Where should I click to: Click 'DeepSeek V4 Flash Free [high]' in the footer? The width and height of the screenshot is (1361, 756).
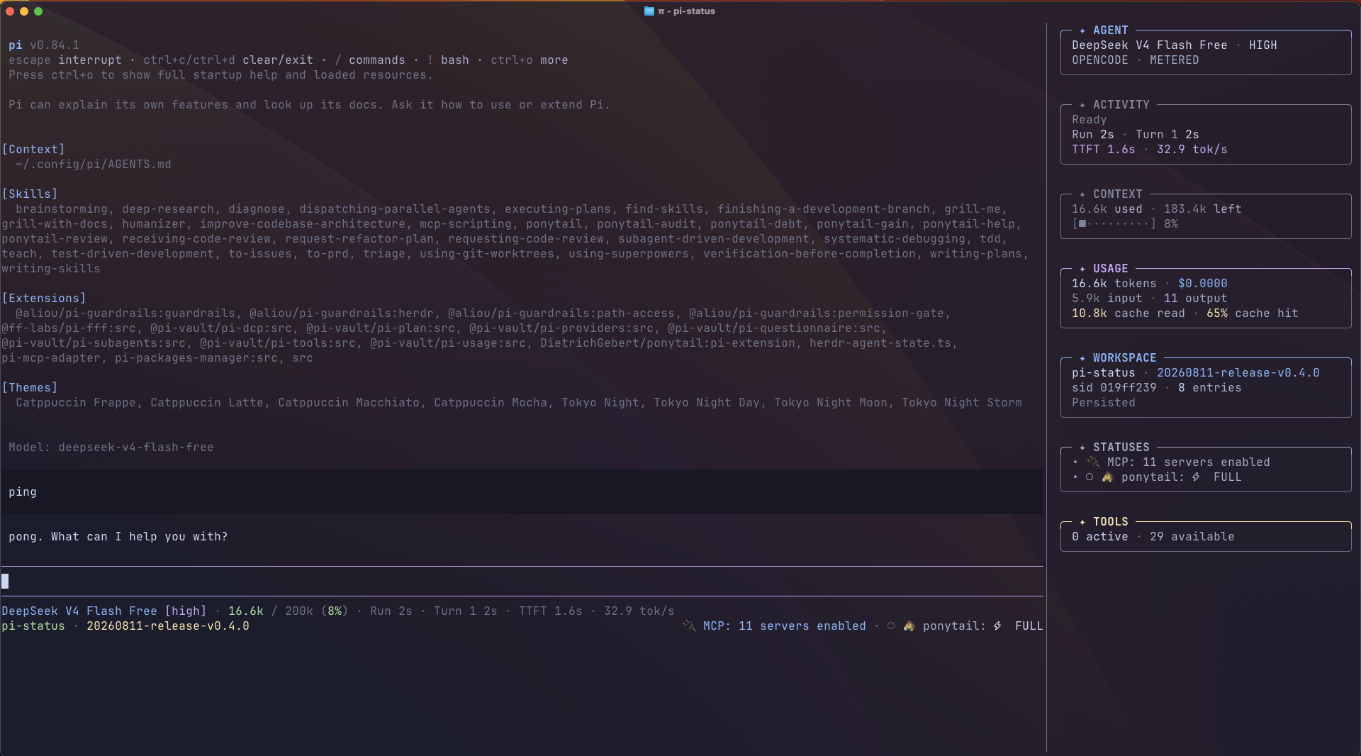coord(104,611)
